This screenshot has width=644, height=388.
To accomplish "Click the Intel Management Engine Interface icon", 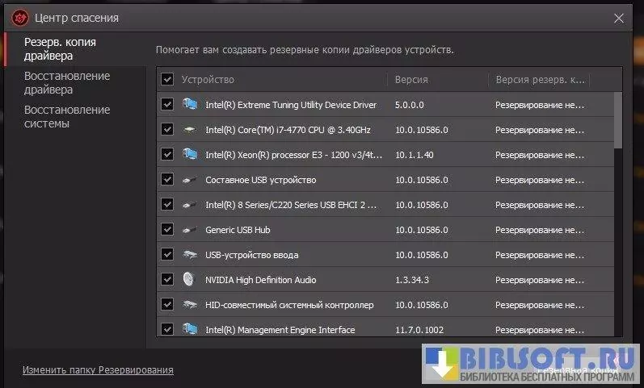I will tap(190, 329).
